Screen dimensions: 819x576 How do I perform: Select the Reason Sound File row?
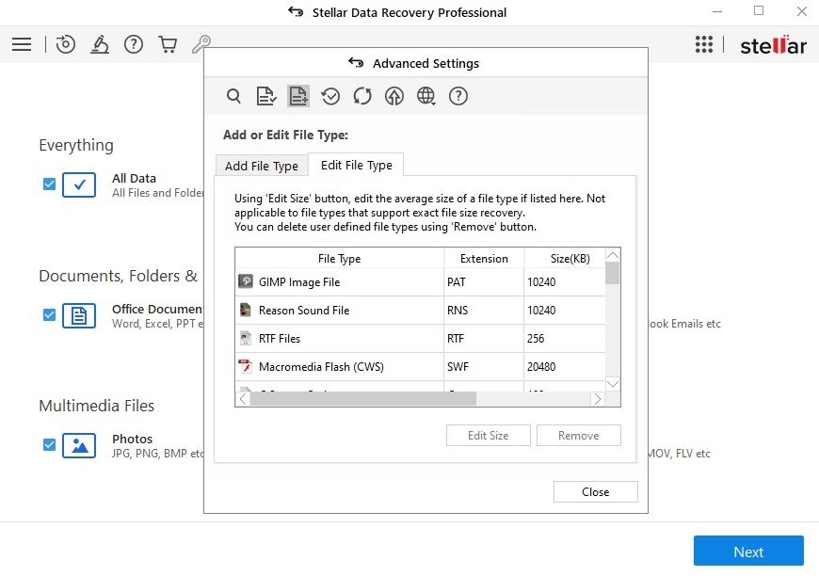click(421, 311)
